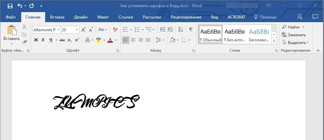Image resolution: width=324 pixels, height=140 pixels.
Task: Toggle italic К formatting
Action: click(x=43, y=40)
